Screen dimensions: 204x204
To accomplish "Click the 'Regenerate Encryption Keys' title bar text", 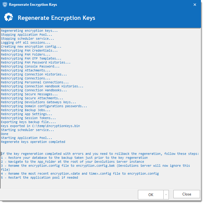I will 33,5.
